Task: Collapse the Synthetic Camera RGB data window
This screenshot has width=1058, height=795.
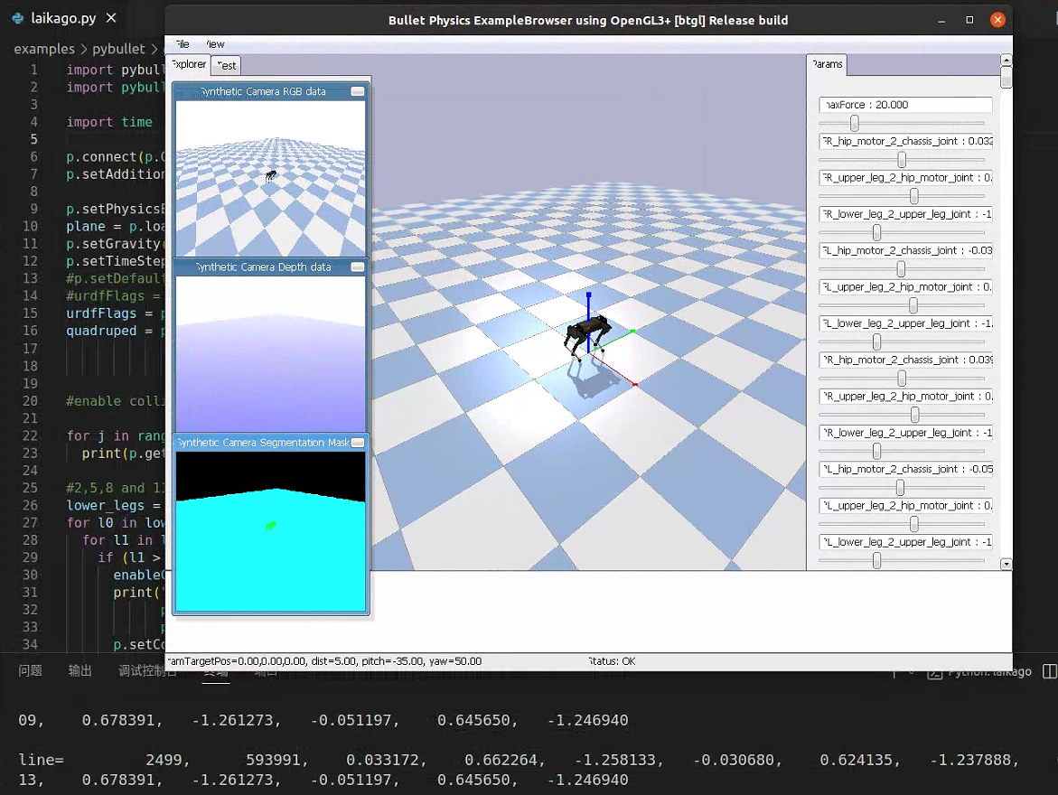Action: [x=358, y=91]
